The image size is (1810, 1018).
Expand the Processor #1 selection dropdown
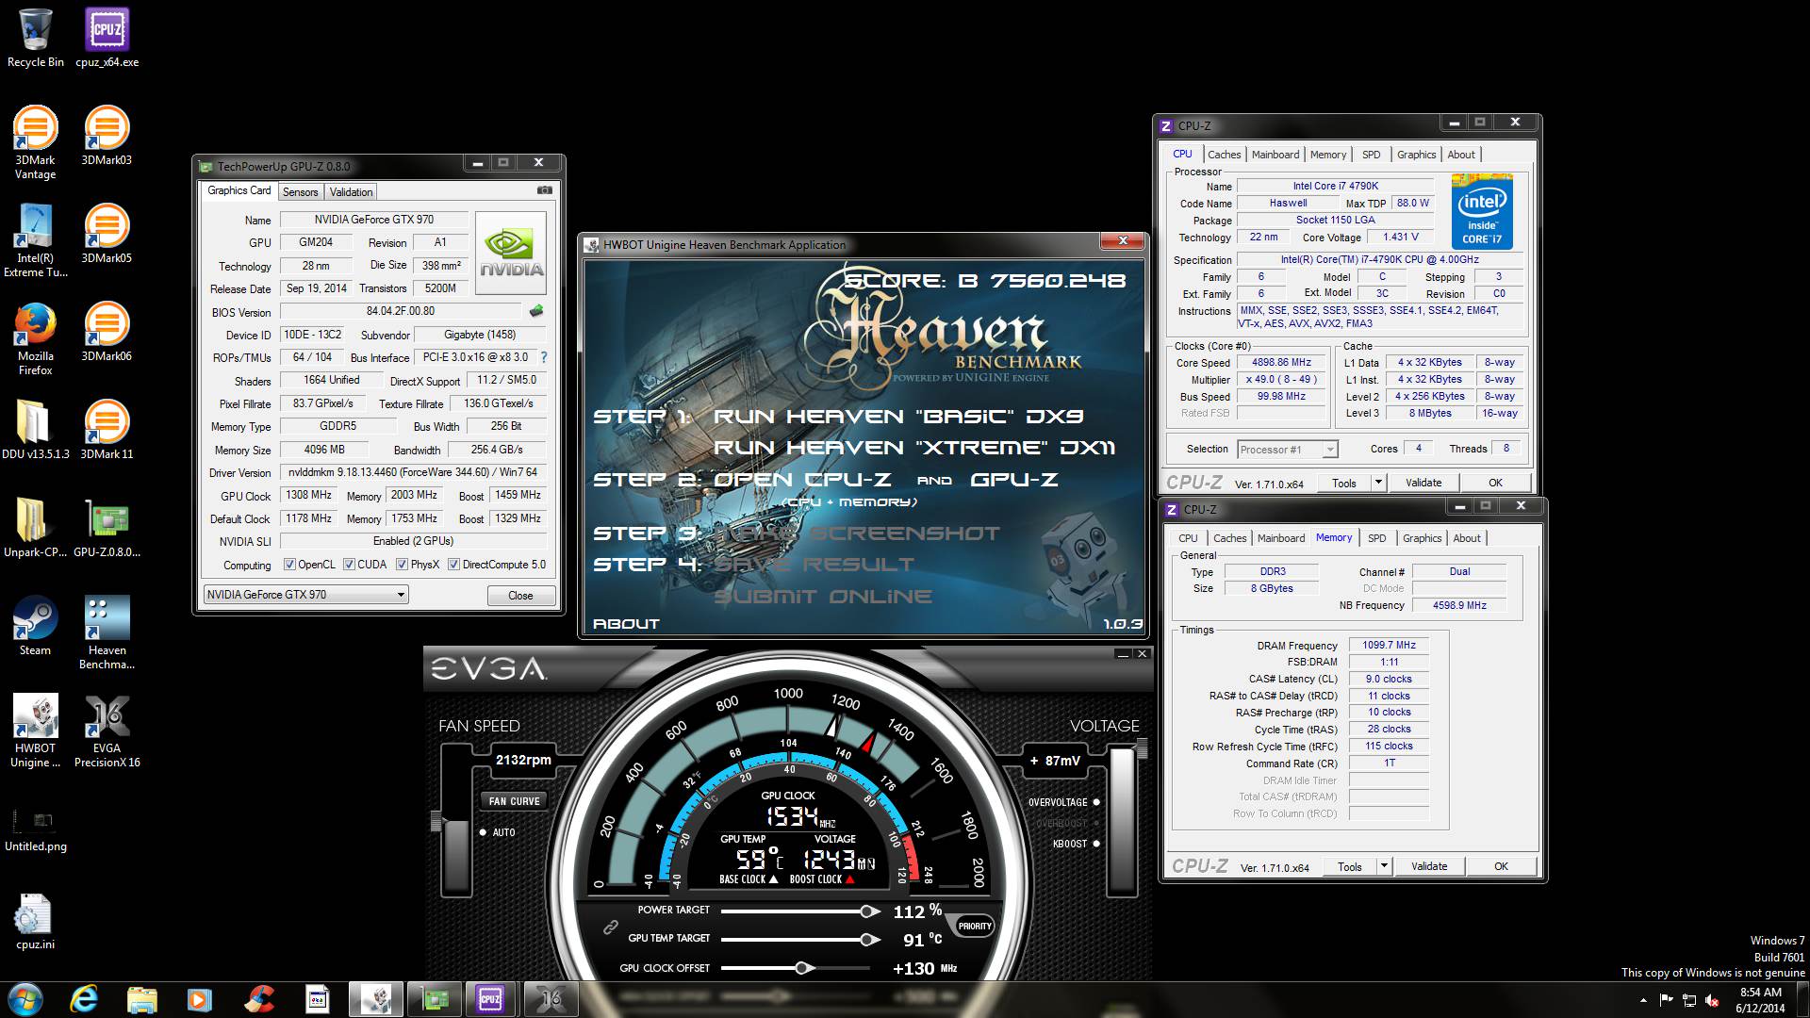click(1329, 450)
